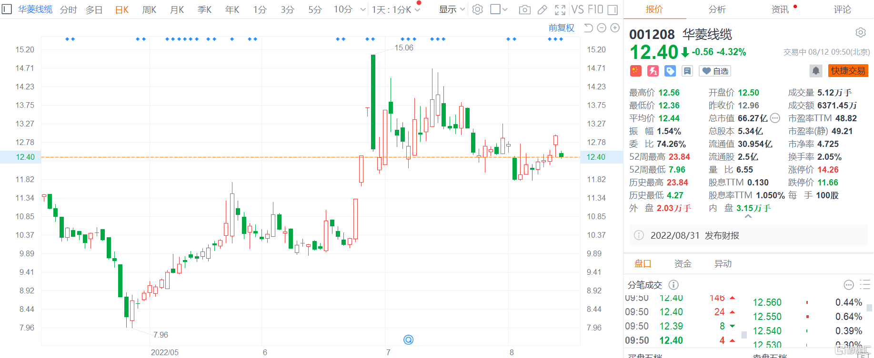The image size is (874, 358).
Task: Click the pink lightning badge icon
Action: click(653, 71)
